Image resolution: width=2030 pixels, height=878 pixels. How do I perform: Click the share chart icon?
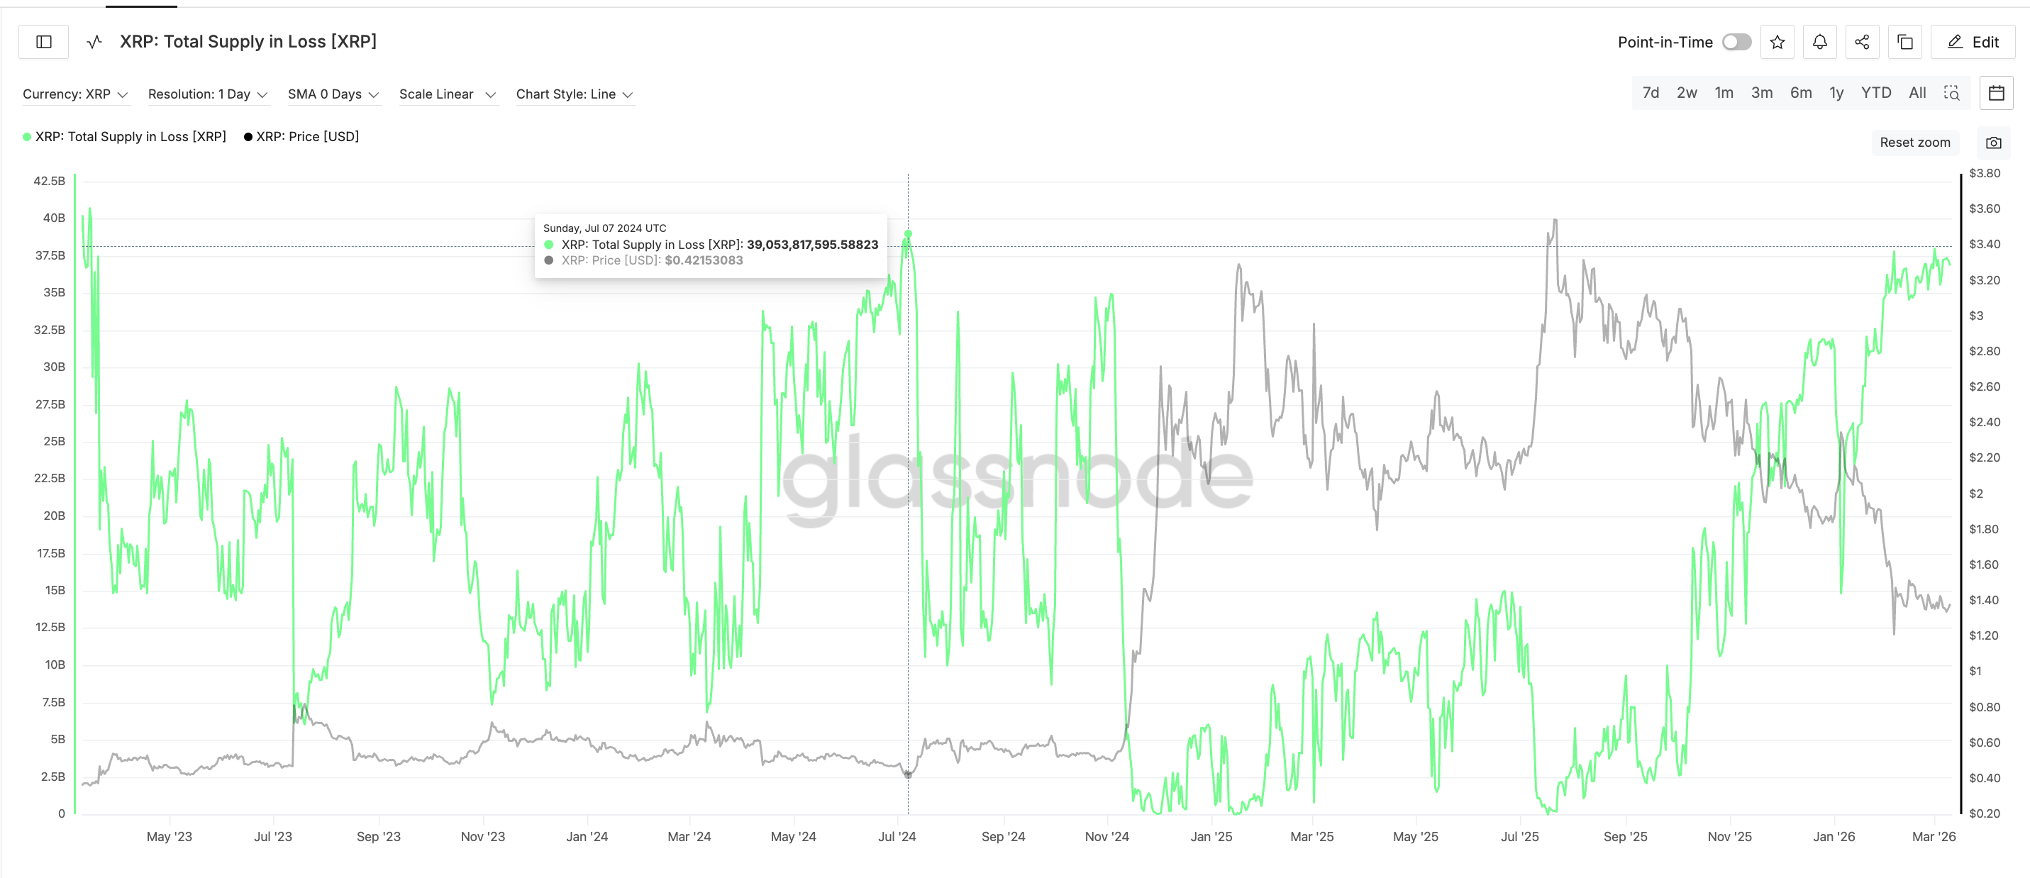click(1862, 42)
